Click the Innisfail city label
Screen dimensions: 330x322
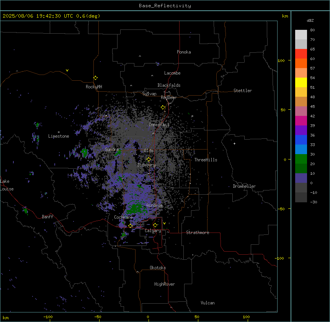tap(159, 125)
